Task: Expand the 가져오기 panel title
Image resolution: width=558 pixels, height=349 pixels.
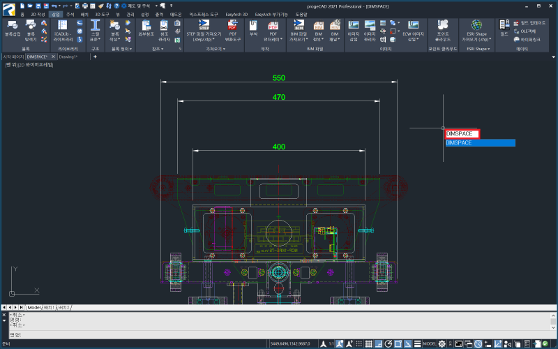Action: click(x=216, y=49)
